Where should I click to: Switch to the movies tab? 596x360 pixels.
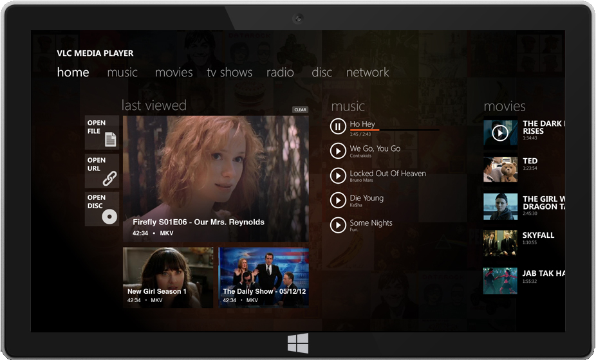174,72
